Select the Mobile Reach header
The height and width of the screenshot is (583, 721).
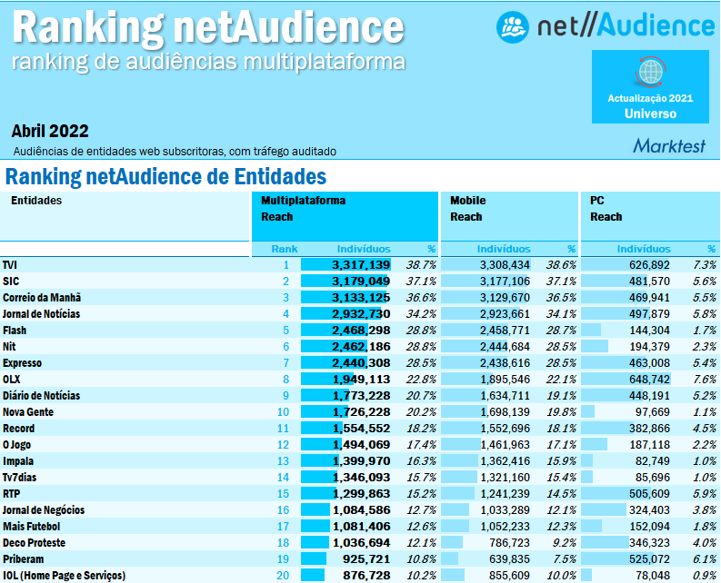[467, 209]
